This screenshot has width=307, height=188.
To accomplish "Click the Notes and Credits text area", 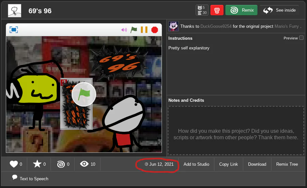I will point(236,131).
